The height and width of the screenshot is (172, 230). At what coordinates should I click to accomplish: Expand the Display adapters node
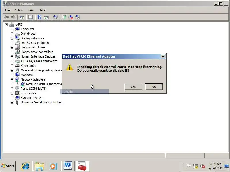tap(12, 38)
